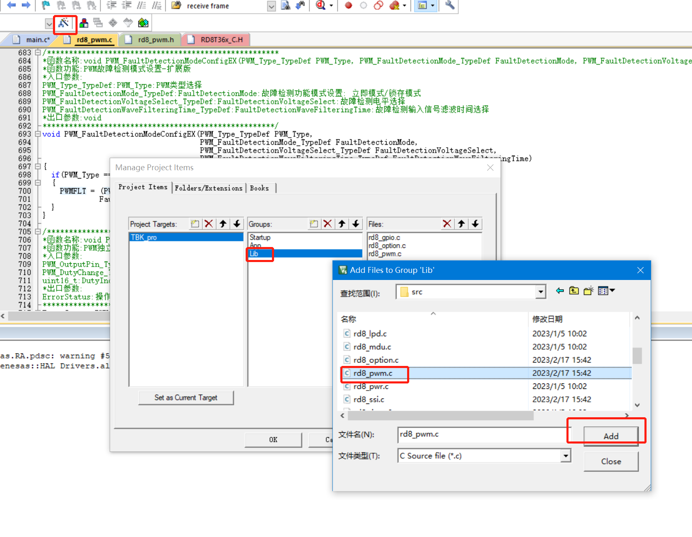Select rd8_lpd.c in file browser
692x537 pixels.
pyautogui.click(x=370, y=333)
